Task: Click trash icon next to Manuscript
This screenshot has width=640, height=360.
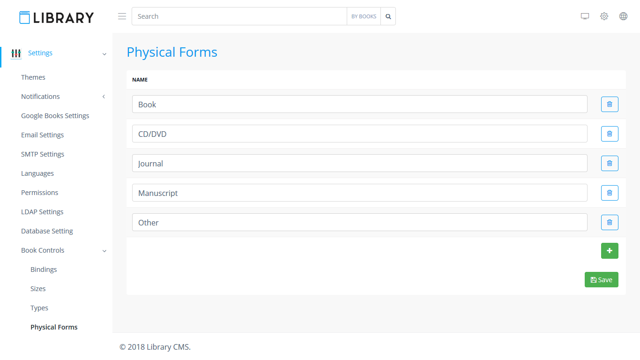Action: (x=610, y=193)
